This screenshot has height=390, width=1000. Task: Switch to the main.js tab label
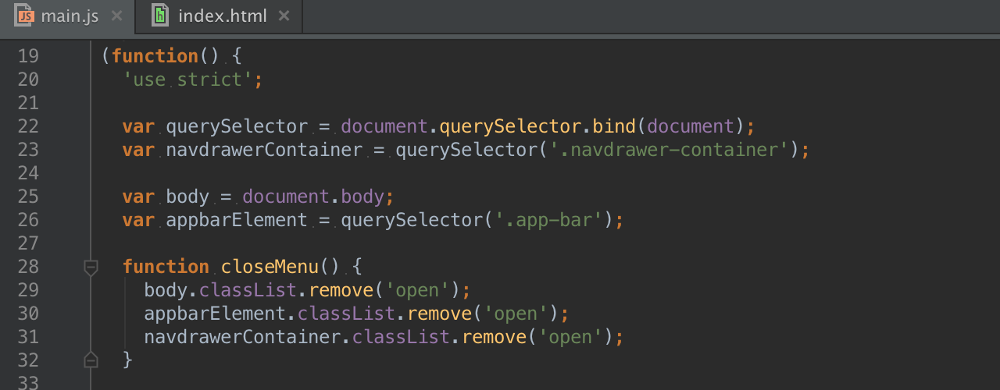70,16
